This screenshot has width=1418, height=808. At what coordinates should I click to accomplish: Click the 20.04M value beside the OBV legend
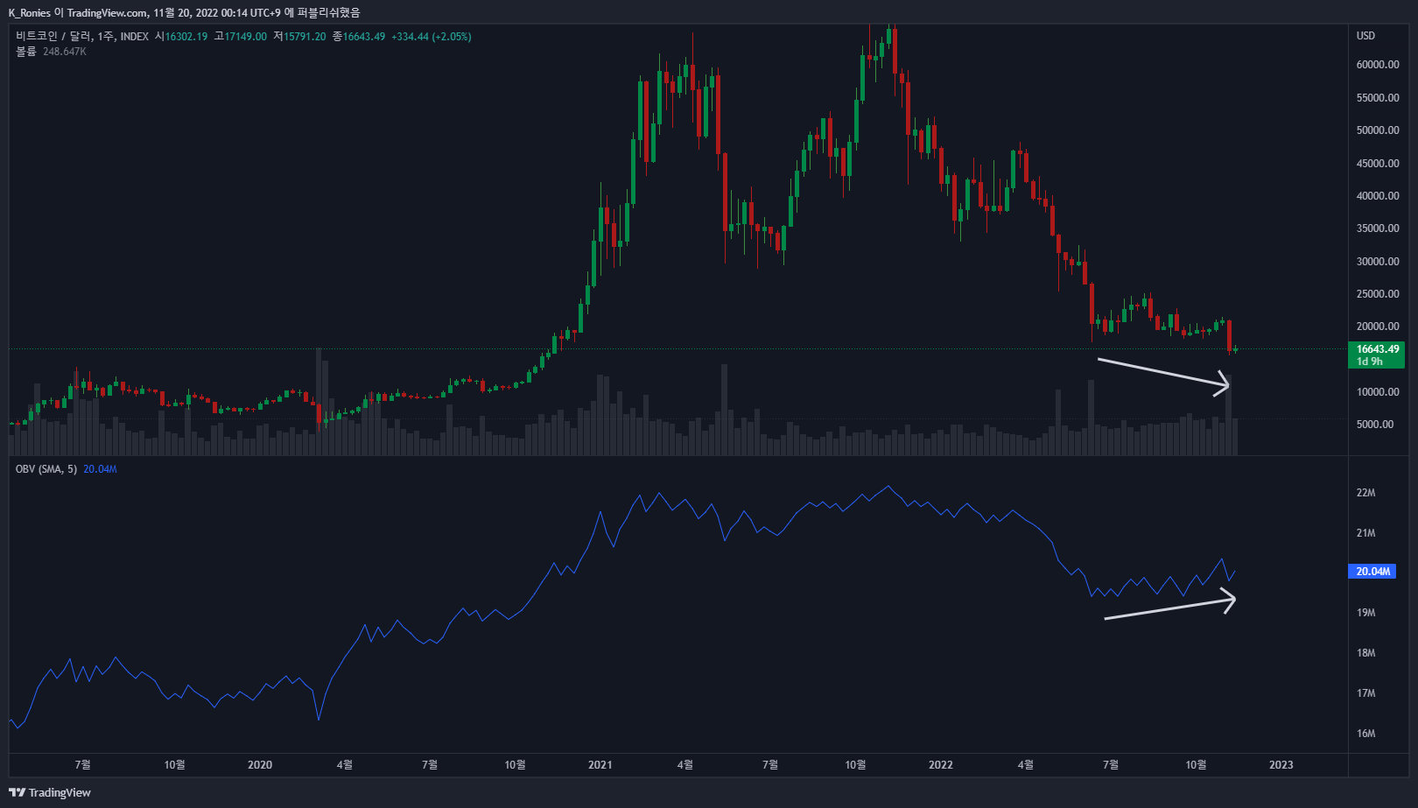(x=100, y=469)
